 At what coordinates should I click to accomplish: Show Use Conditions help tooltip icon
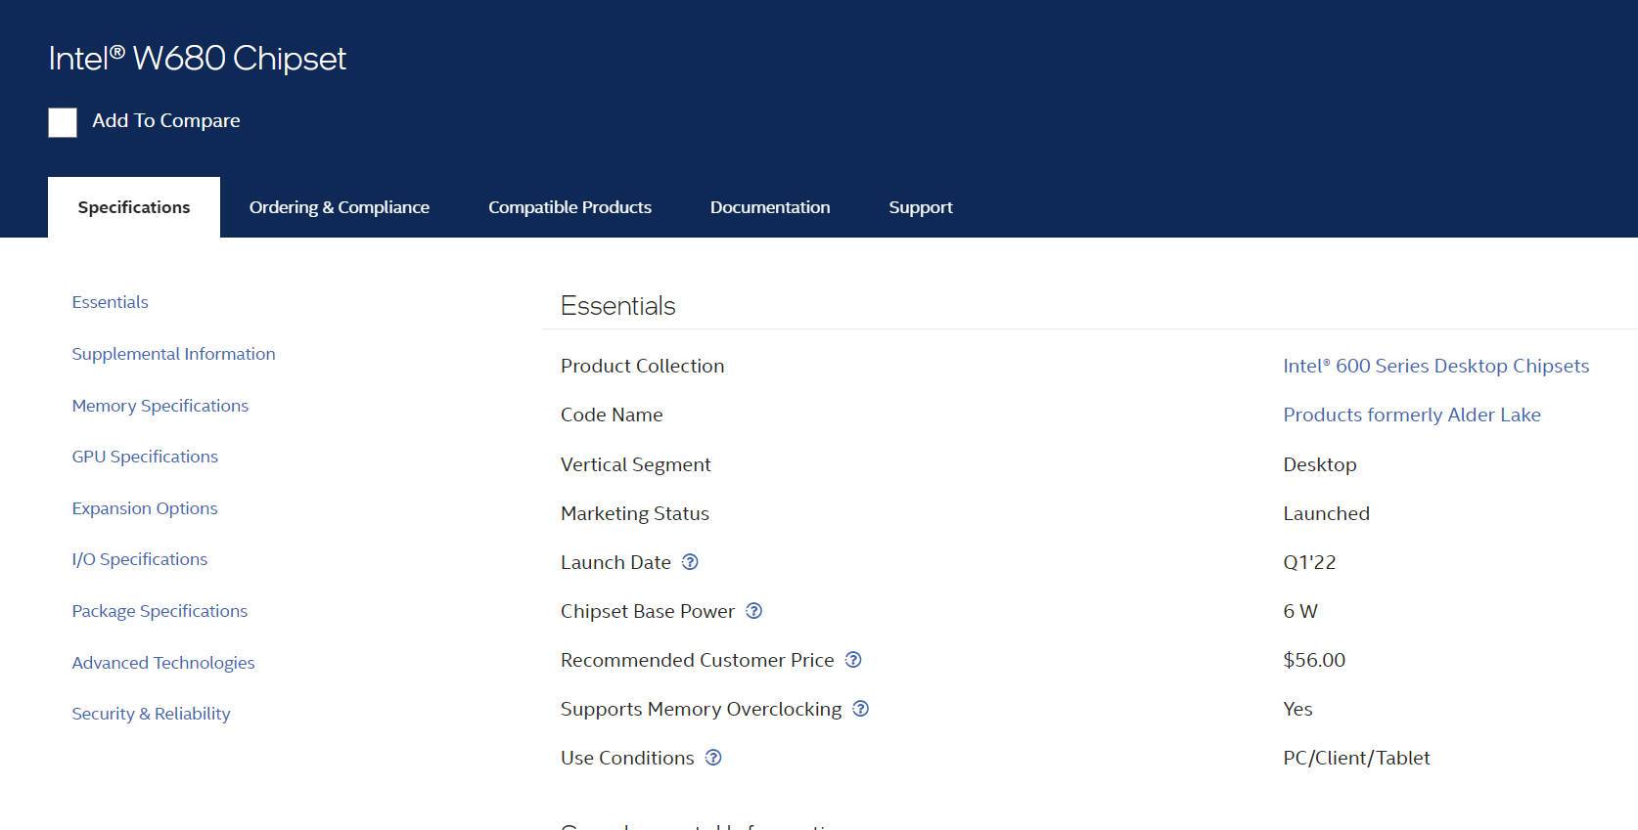pyautogui.click(x=713, y=758)
